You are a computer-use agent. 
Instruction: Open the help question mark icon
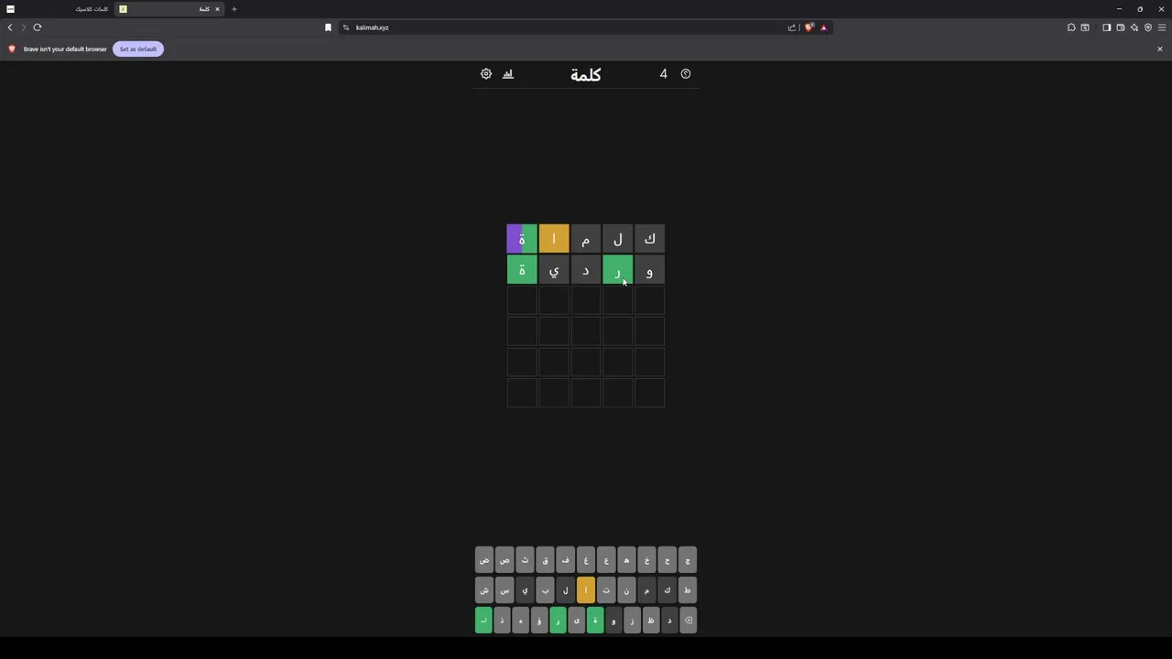[686, 74]
